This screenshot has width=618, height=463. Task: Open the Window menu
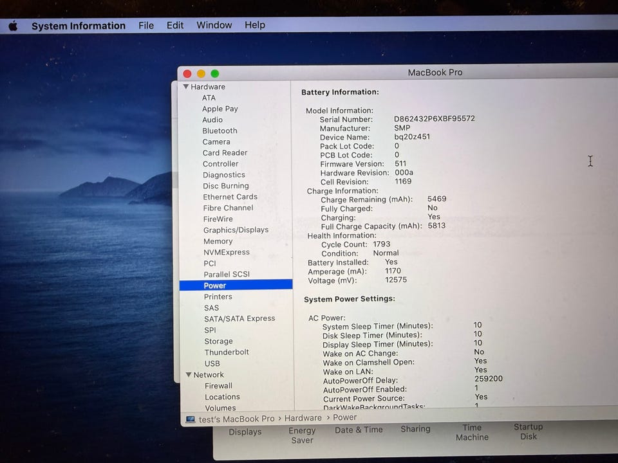[214, 25]
